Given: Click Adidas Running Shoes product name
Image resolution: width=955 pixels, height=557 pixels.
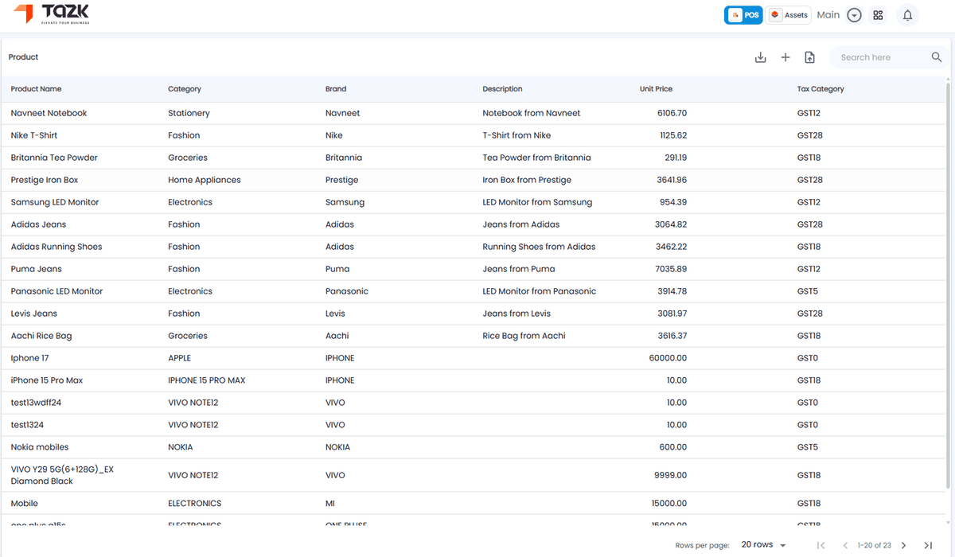Looking at the screenshot, I should pos(57,247).
